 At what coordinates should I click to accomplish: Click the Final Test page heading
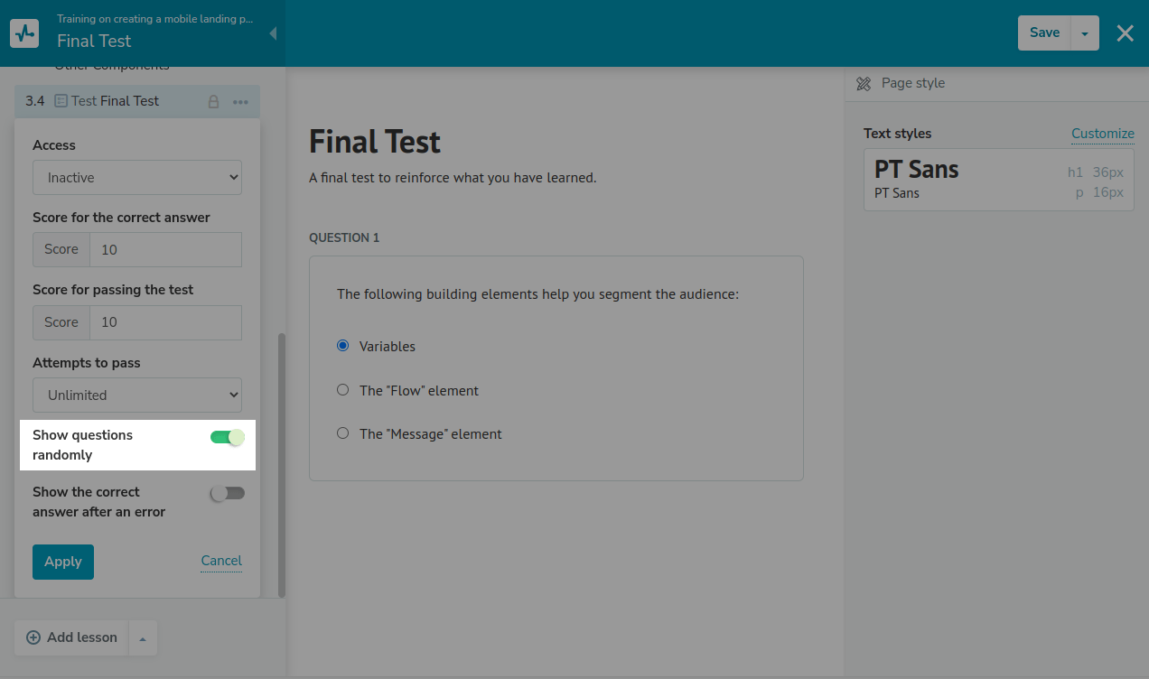point(375,142)
